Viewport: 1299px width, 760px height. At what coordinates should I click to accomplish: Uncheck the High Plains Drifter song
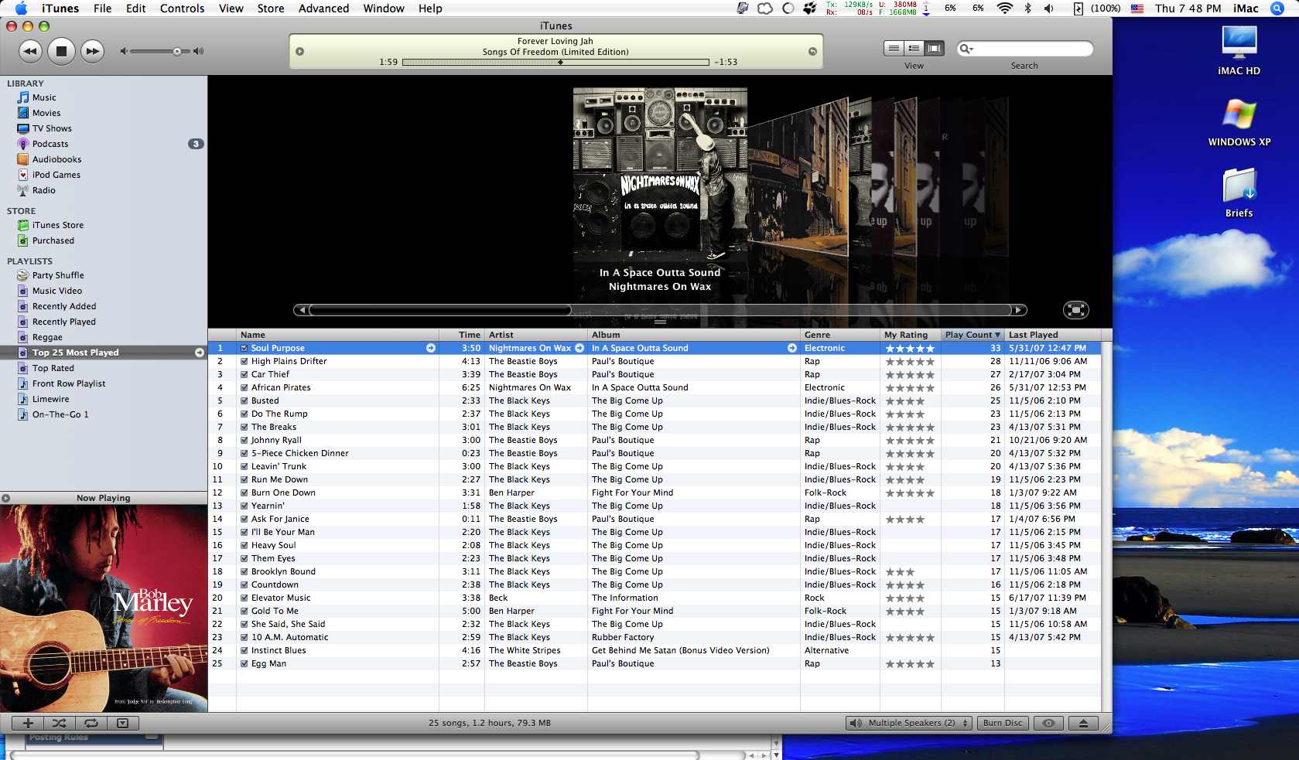click(x=244, y=361)
